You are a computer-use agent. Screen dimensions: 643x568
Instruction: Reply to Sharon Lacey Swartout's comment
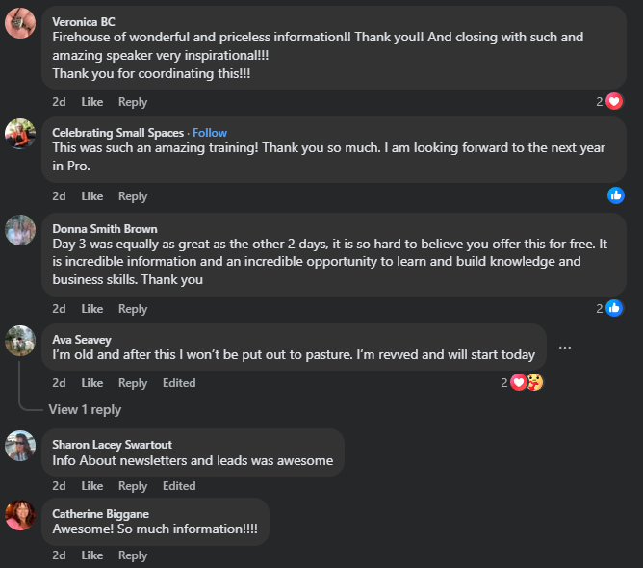(x=133, y=486)
